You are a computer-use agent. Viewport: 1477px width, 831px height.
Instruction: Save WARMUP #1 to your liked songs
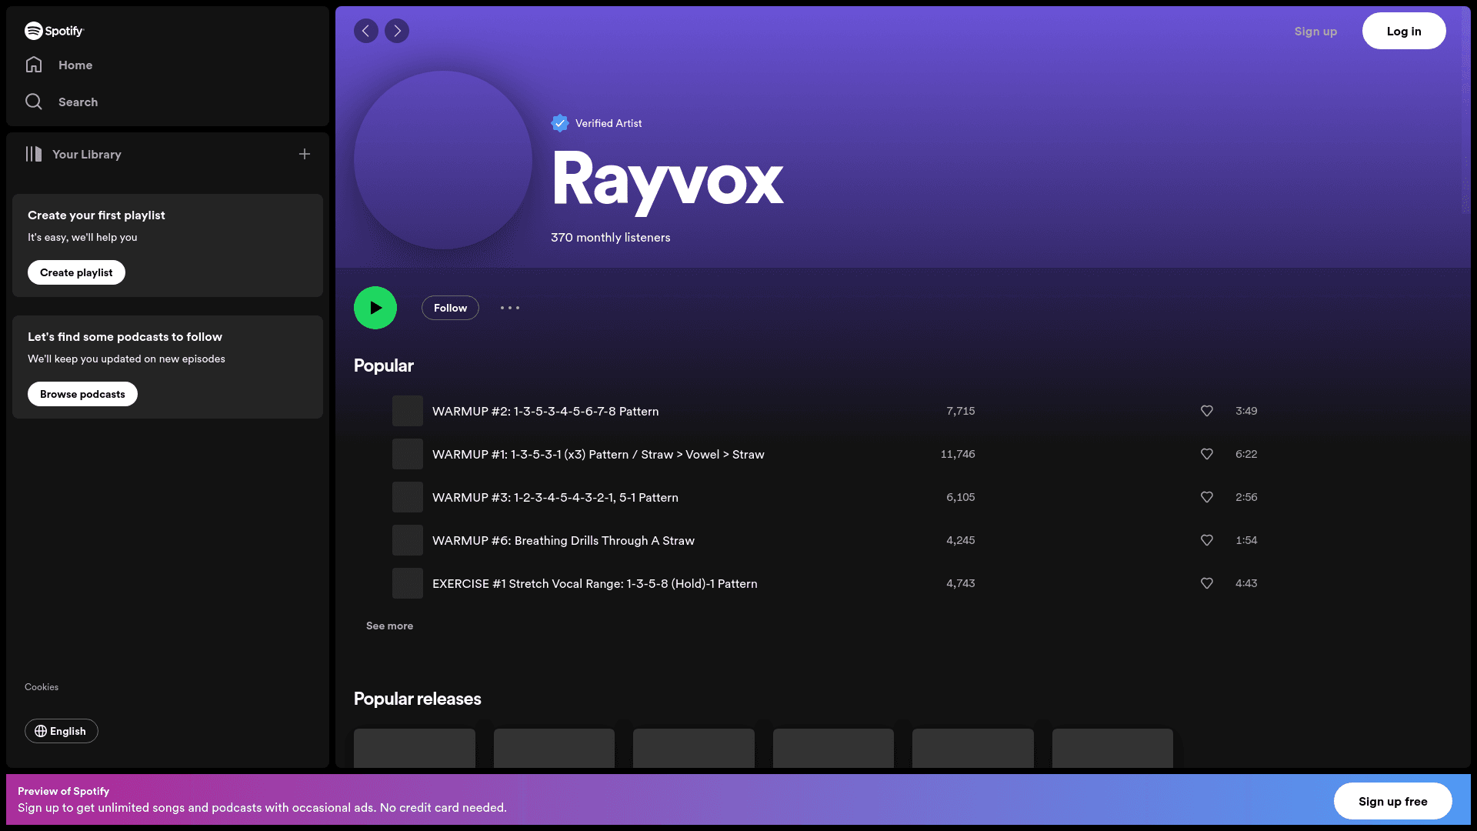1206,454
